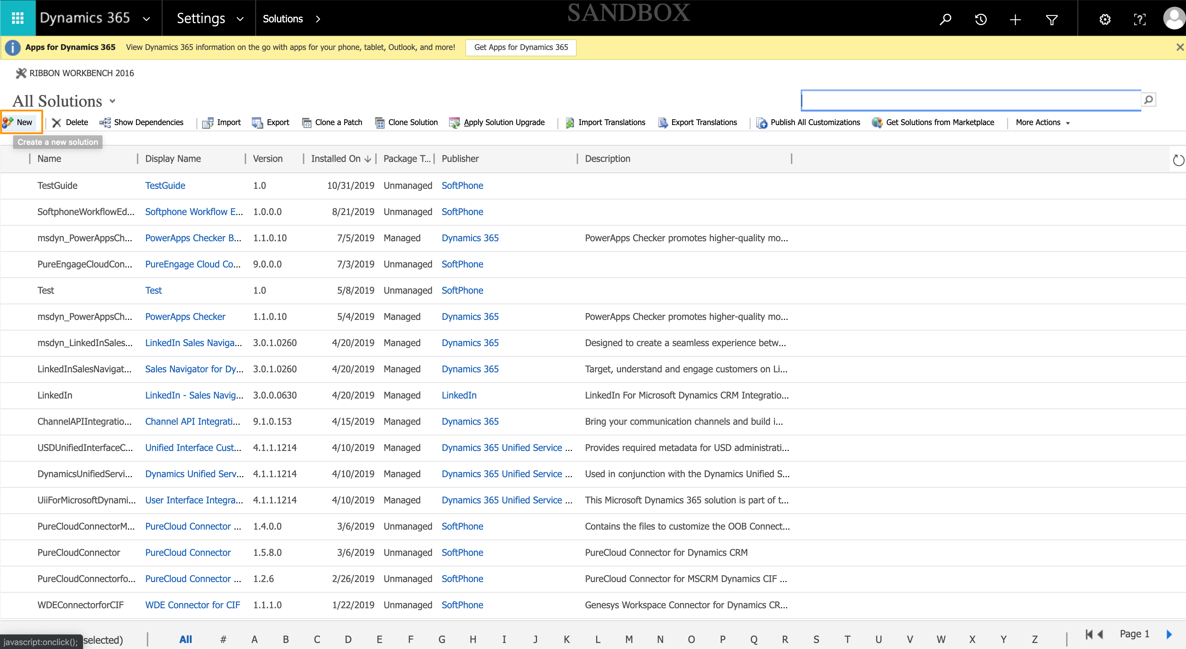Click Show Dependencies
The height and width of the screenshot is (649, 1186).
pos(142,122)
